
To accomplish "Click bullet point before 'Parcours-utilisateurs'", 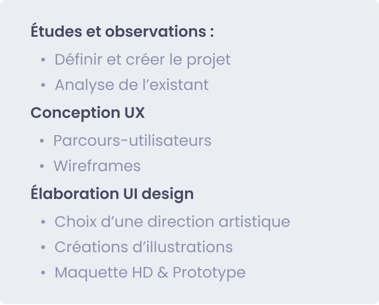I will tap(42, 141).
